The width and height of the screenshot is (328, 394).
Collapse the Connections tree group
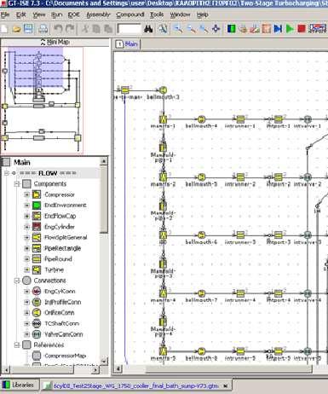[x=17, y=281]
